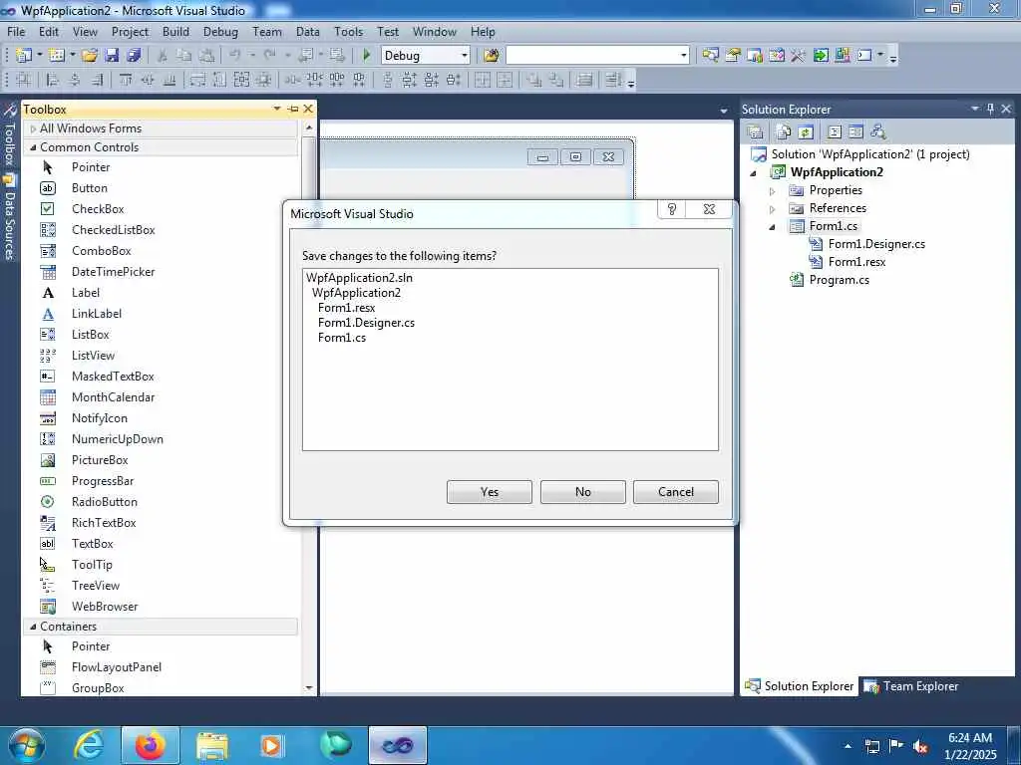Click the Open File folder icon
Viewport: 1021px width, 765px height.
tap(90, 56)
